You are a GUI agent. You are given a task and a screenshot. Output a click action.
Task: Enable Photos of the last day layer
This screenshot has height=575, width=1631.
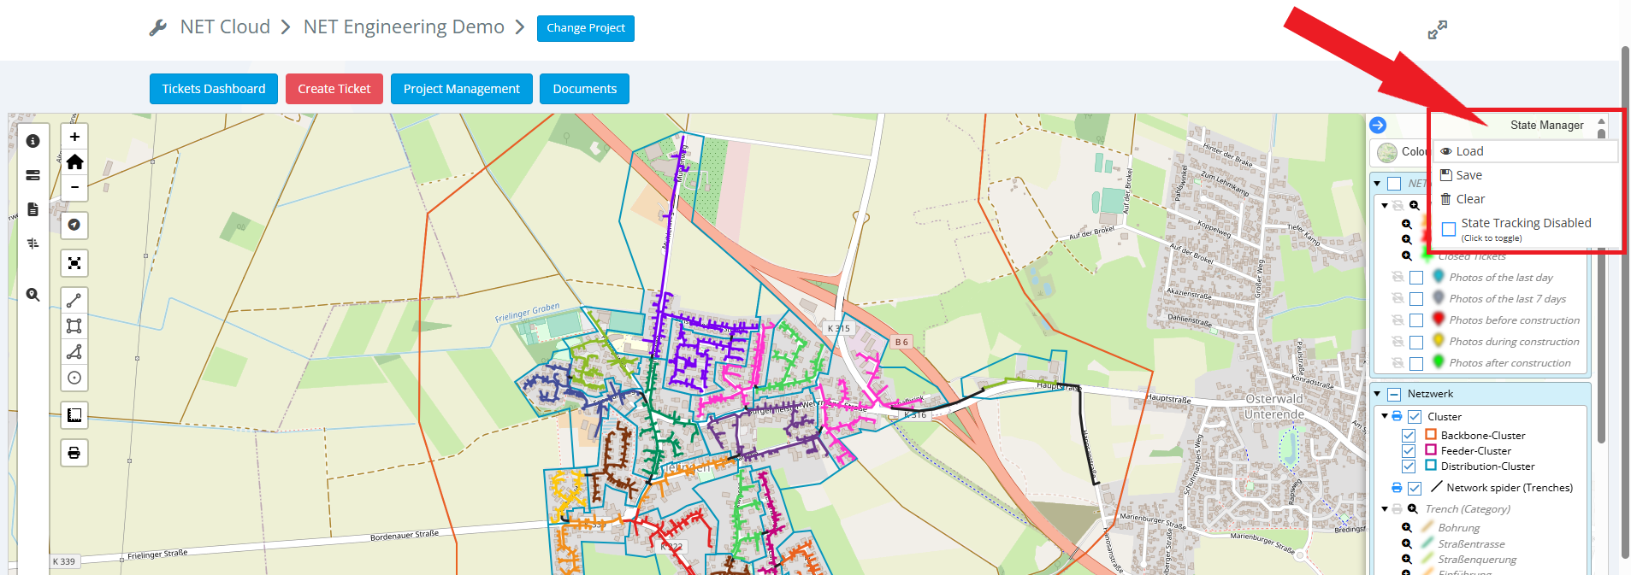click(x=1416, y=278)
